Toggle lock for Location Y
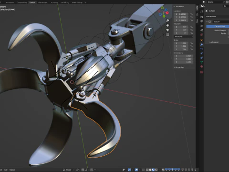 point(191,17)
